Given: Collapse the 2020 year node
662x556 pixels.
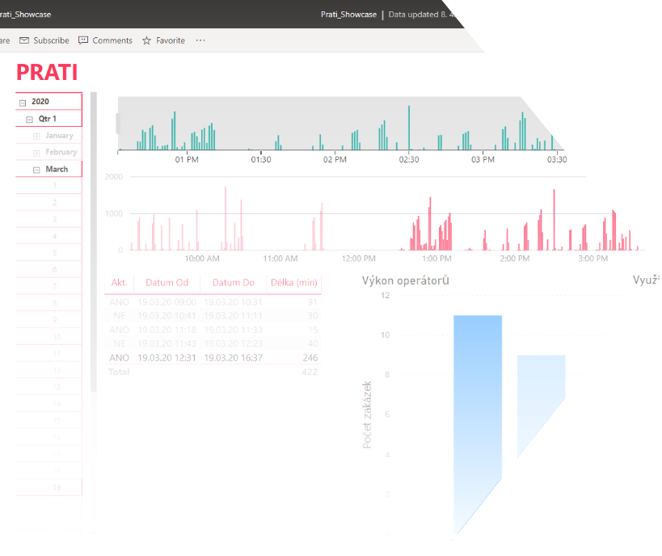Looking at the screenshot, I should pyautogui.click(x=23, y=103).
